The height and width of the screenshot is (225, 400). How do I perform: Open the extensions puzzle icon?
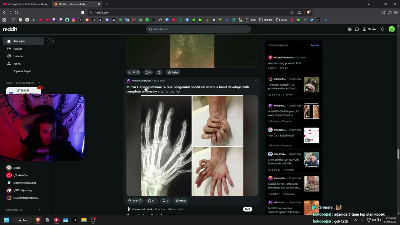383,12
